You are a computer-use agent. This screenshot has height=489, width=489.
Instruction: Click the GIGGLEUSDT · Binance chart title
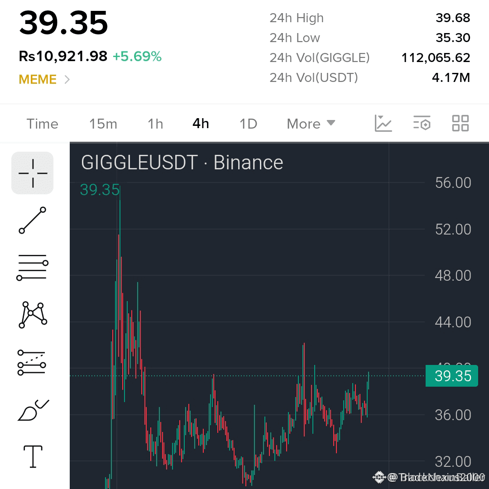pos(182,163)
